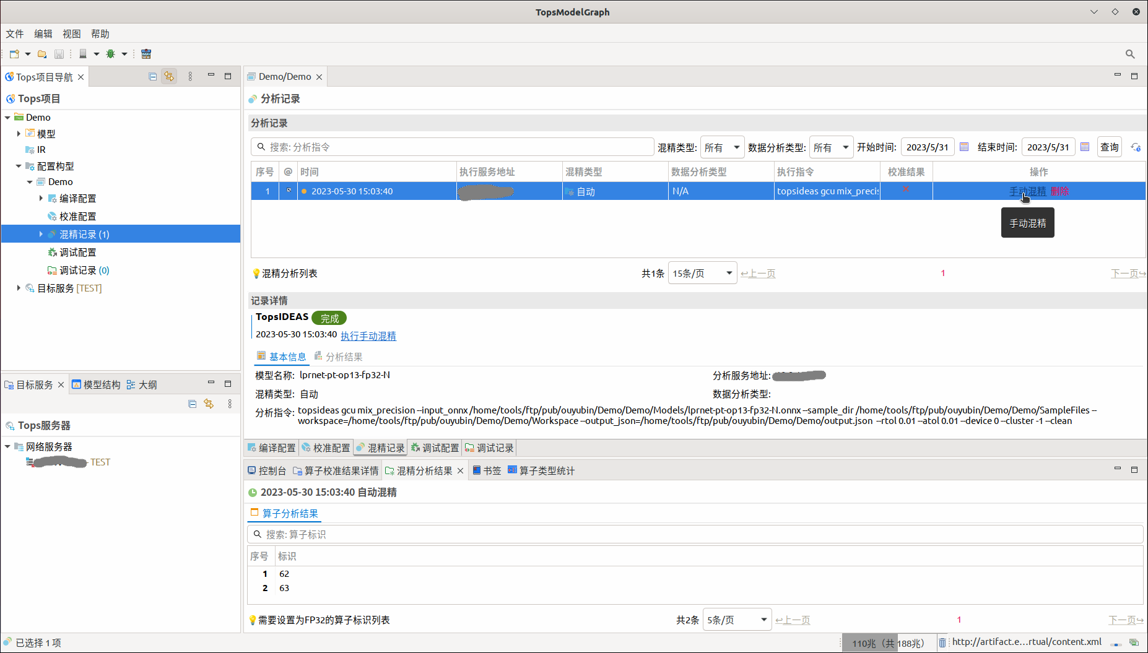Click the save icon in toolbar
This screenshot has height=653, width=1148.
click(x=59, y=54)
